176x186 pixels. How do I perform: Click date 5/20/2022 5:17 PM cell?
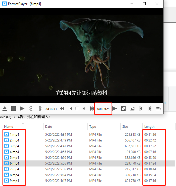(58, 181)
